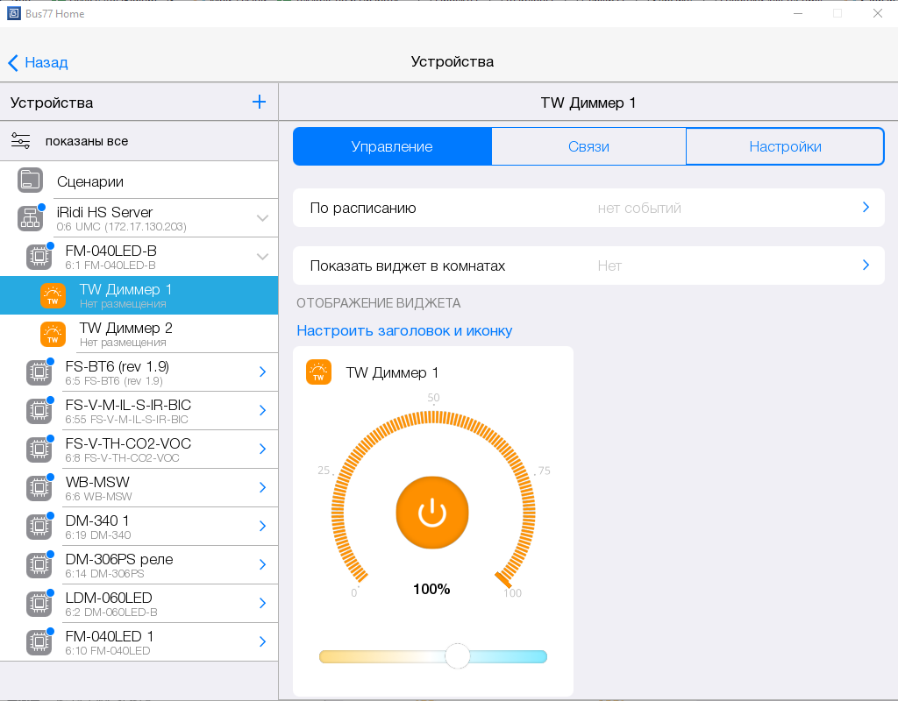Click the Сценарии folder icon
This screenshot has height=701, width=898.
pos(30,181)
